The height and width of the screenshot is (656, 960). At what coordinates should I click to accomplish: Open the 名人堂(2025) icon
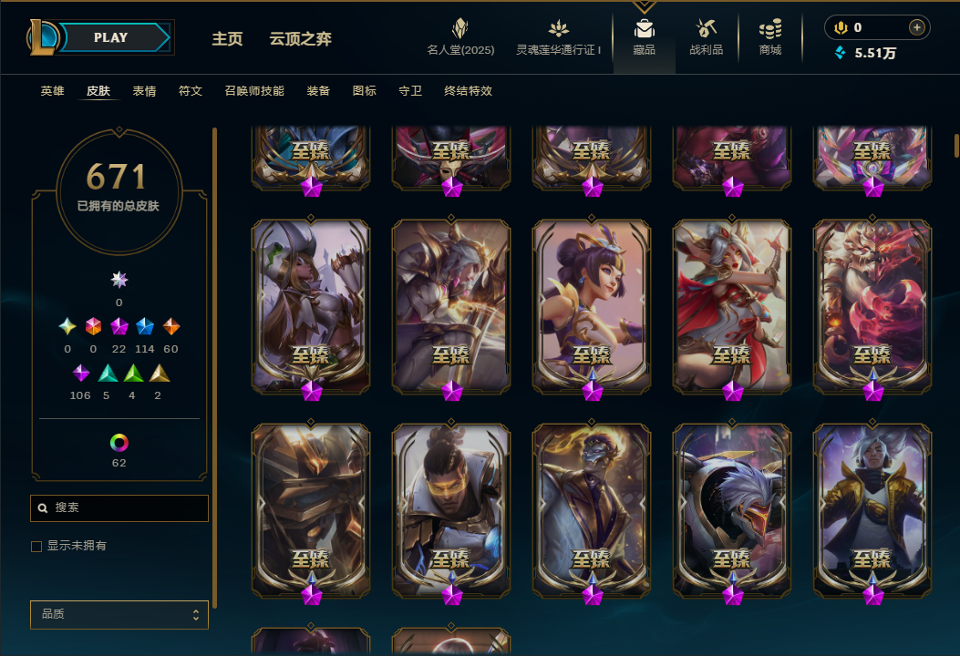click(459, 29)
